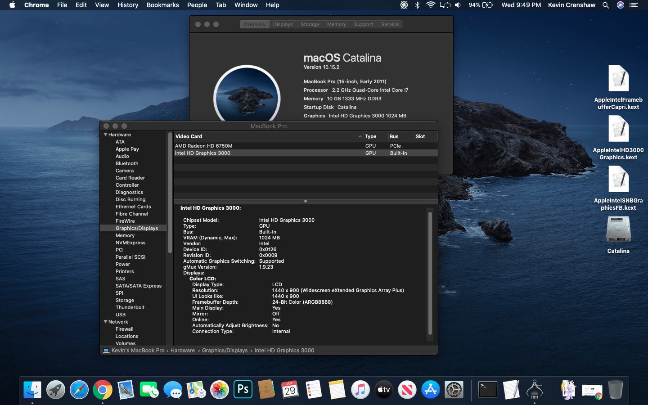This screenshot has height=405, width=648.
Task: Select Thunderbolt in sidebar
Action: [x=130, y=307]
